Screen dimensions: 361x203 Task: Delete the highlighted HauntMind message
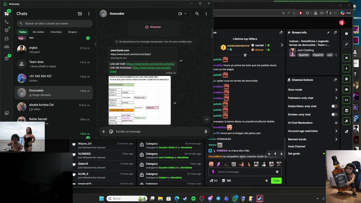pos(281,154)
